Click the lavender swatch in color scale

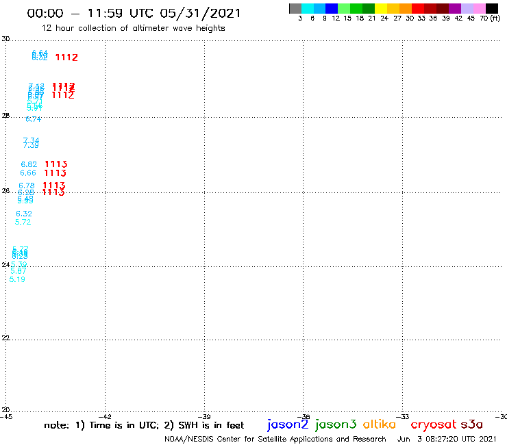click(x=467, y=8)
